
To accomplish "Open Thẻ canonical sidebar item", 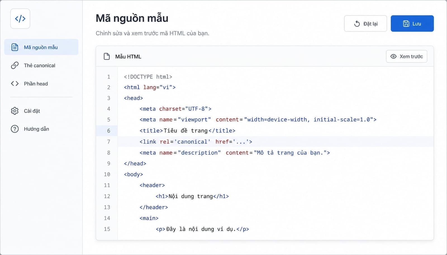I will coord(41,65).
